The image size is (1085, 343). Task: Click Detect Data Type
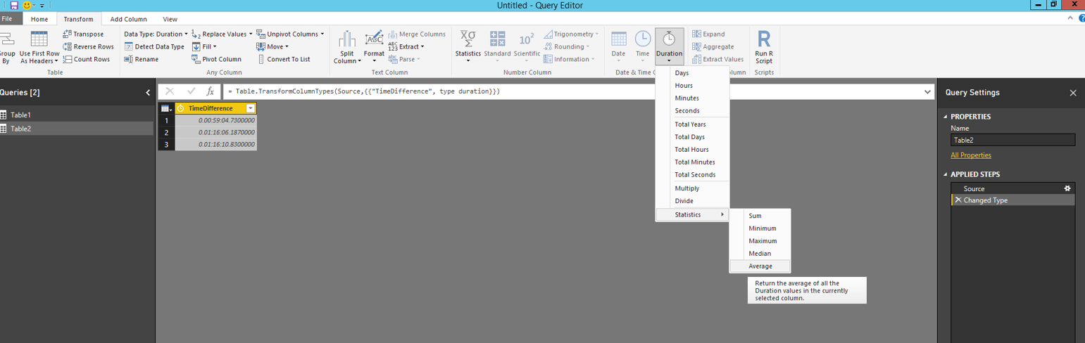tap(154, 46)
